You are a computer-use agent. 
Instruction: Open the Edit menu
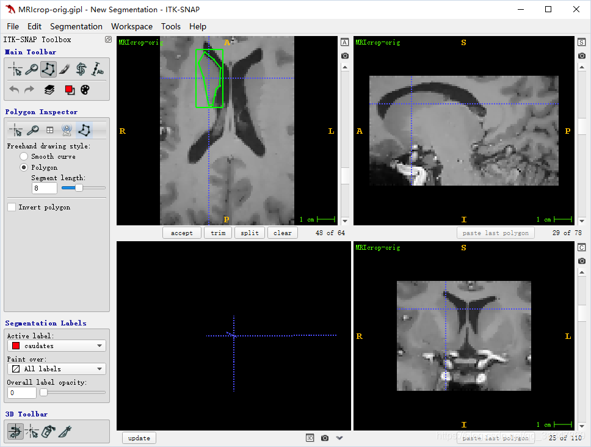pyautogui.click(x=34, y=26)
